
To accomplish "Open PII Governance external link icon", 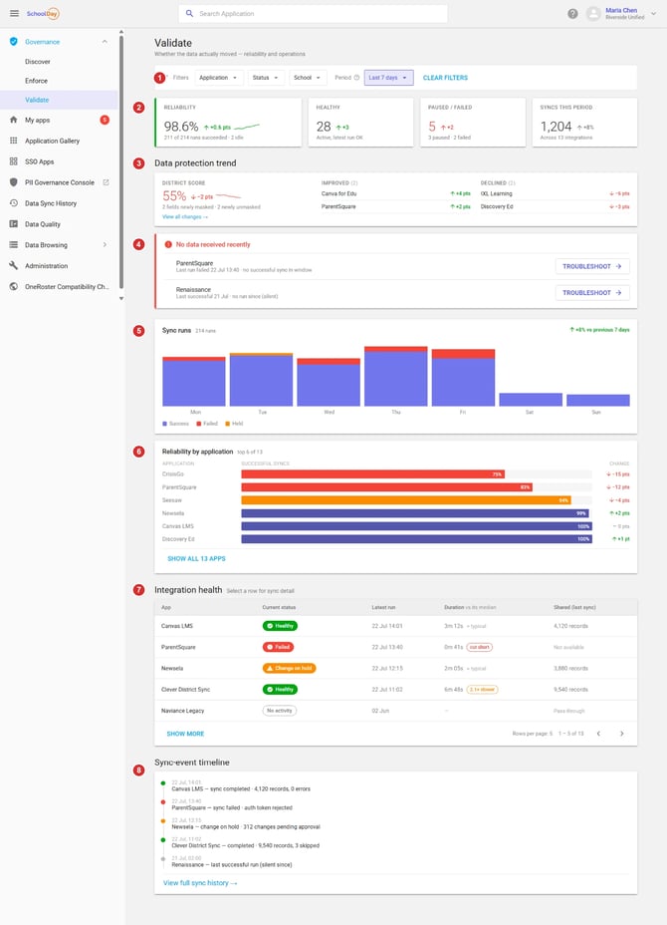I will [x=107, y=182].
